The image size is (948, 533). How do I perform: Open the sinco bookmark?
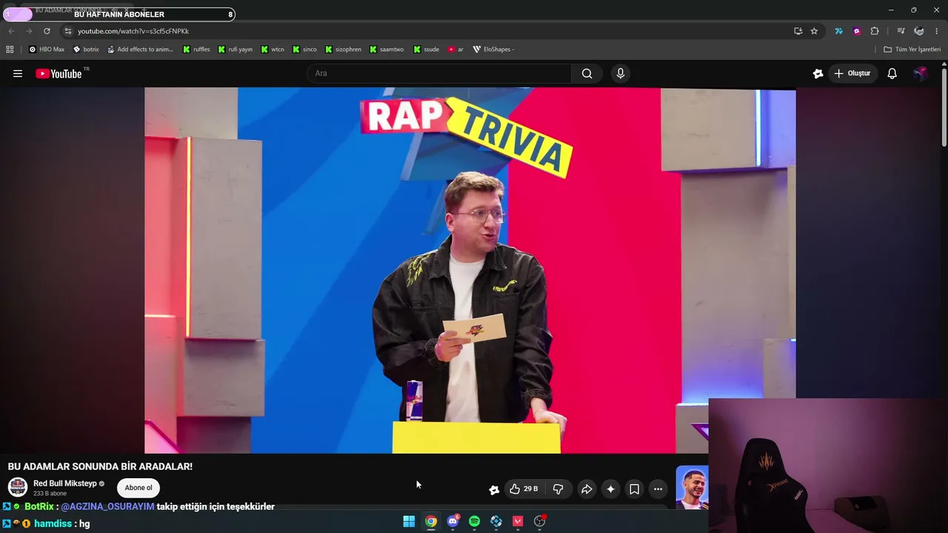[304, 50]
